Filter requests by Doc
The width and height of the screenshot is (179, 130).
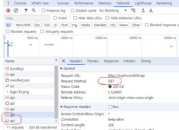coord(37,25)
